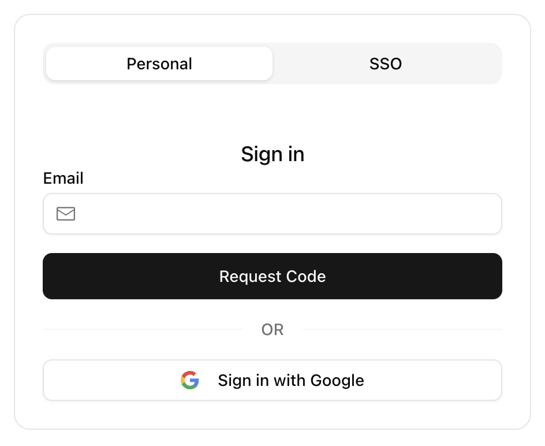Place cursor in empty email text box
545x446 pixels.
tap(272, 214)
